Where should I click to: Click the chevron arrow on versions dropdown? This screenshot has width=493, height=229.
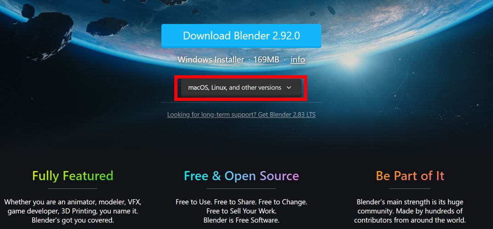pos(289,88)
